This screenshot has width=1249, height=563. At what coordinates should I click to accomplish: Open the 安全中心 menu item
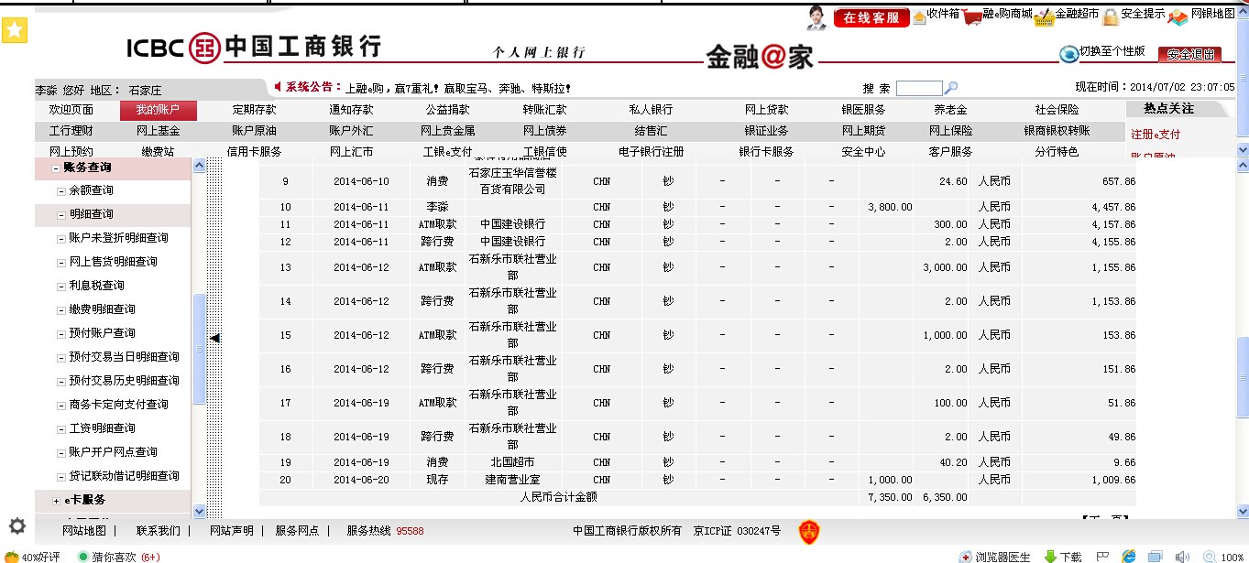click(863, 152)
